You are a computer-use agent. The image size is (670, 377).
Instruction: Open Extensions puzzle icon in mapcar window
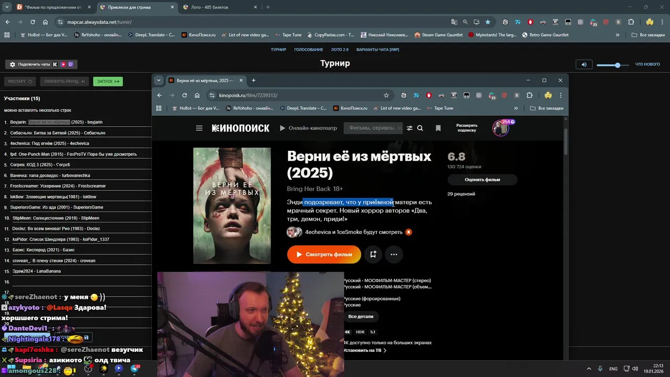(631, 22)
